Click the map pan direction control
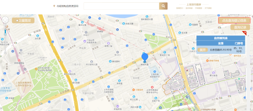This screenshot has width=253, height=111. pyautogui.click(x=5, y=20)
